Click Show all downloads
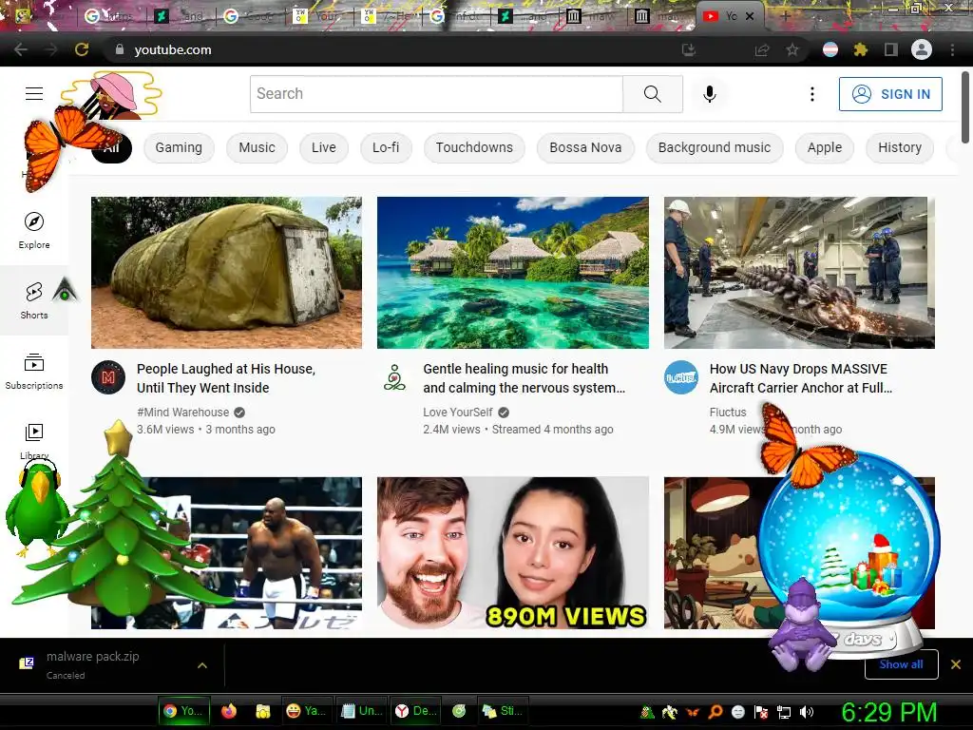This screenshot has height=730, width=973. tap(901, 664)
